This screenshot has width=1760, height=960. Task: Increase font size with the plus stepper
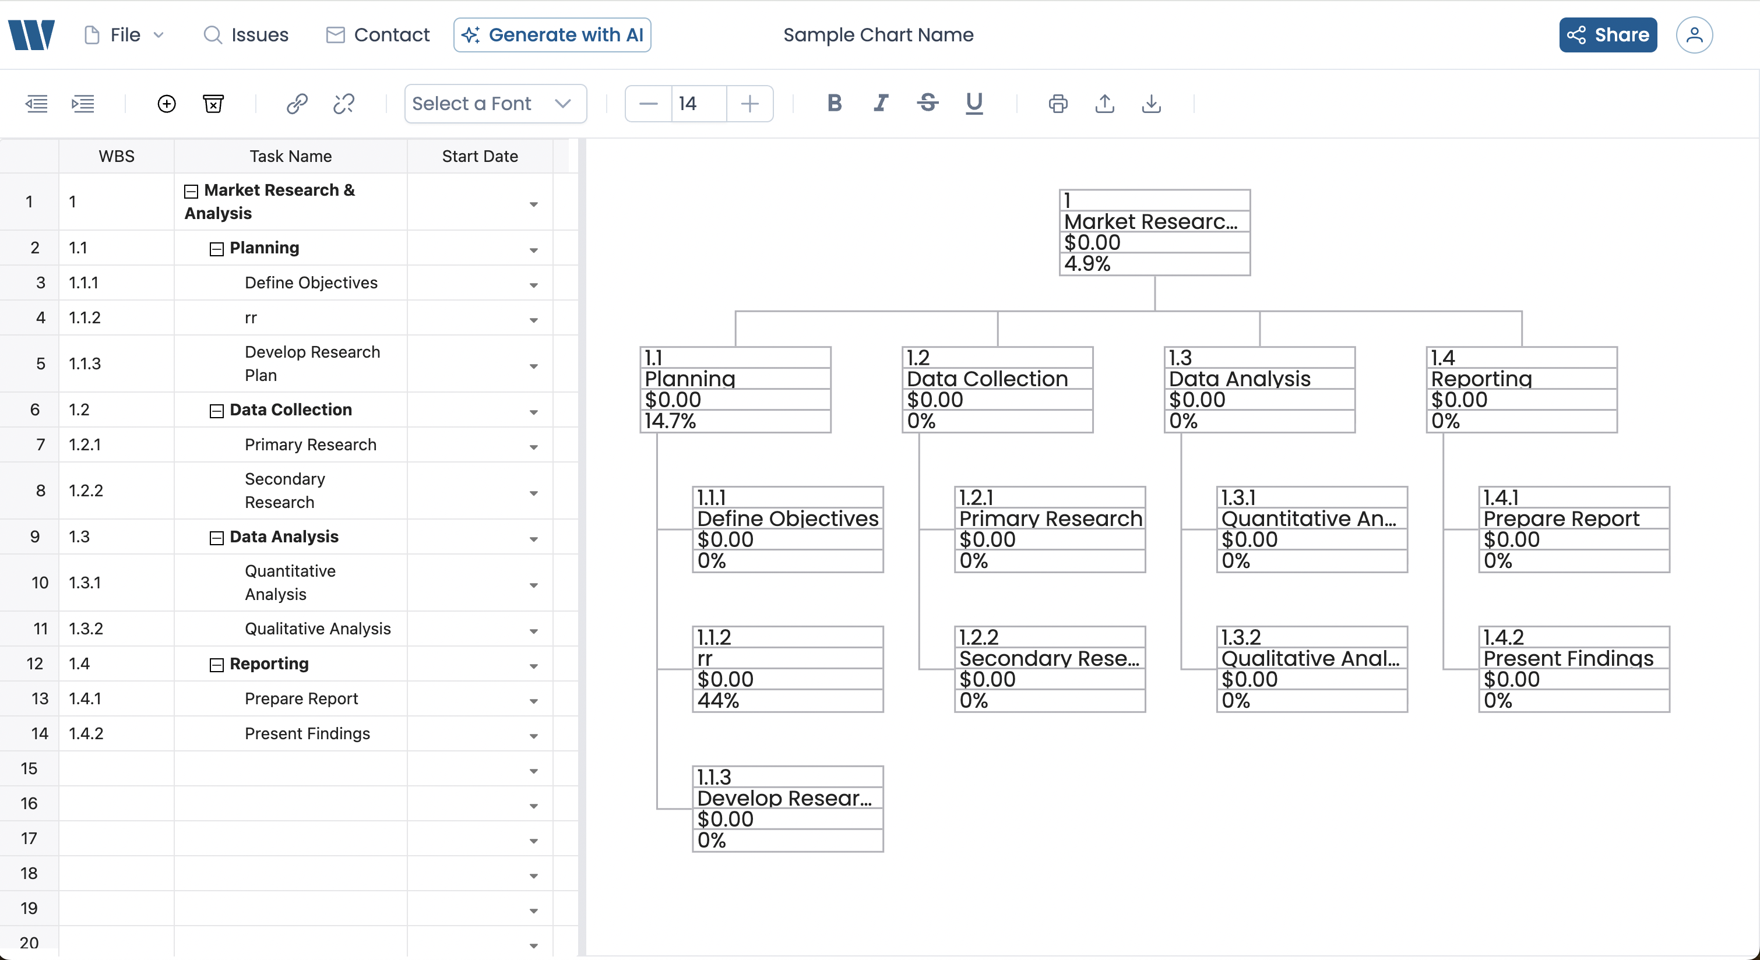coord(749,104)
